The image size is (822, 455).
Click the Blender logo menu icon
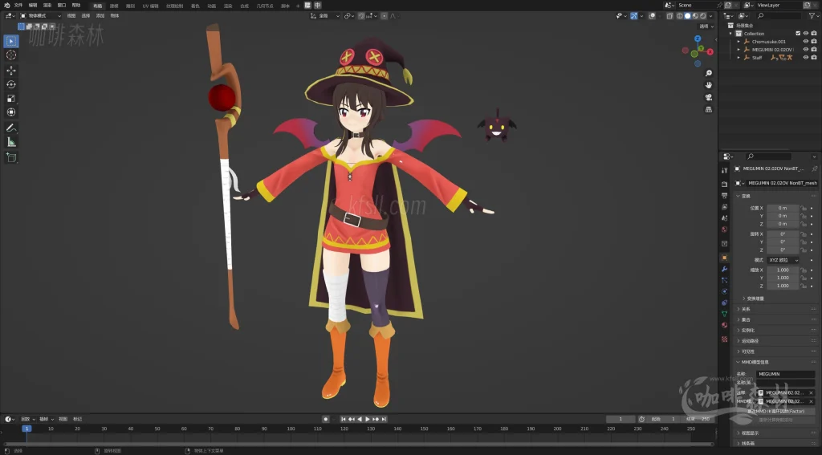6,6
